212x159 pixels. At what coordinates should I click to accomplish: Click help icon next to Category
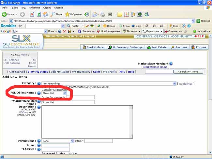point(39,83)
